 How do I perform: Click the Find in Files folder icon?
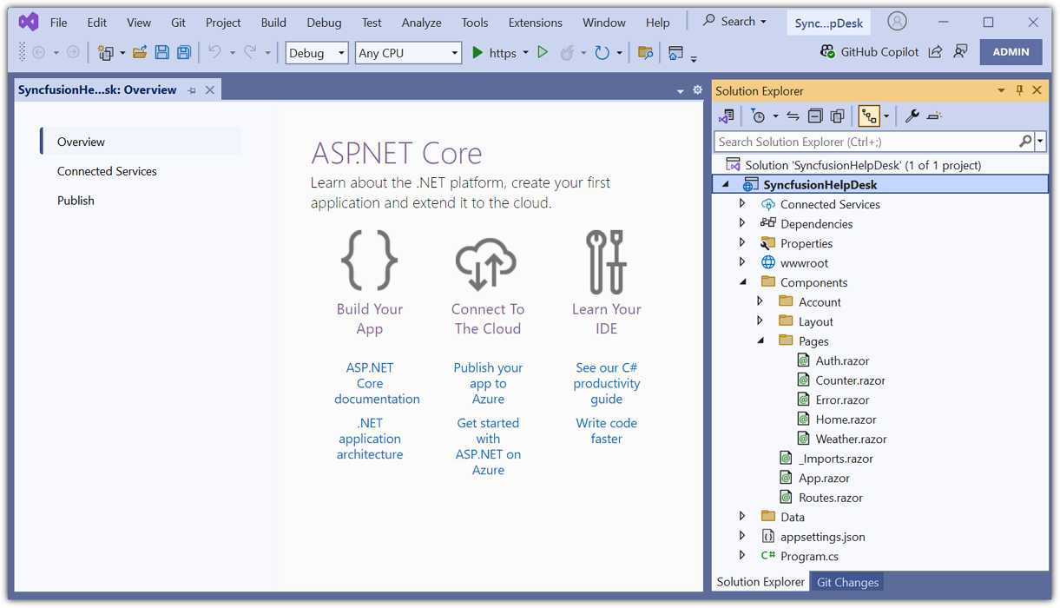(x=645, y=53)
